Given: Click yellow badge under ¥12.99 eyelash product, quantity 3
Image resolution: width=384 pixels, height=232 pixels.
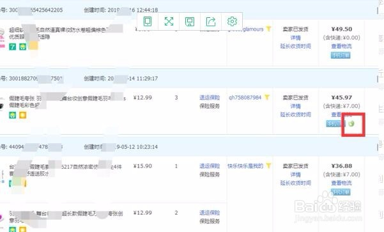Looking at the screenshot, I should 23,115.
